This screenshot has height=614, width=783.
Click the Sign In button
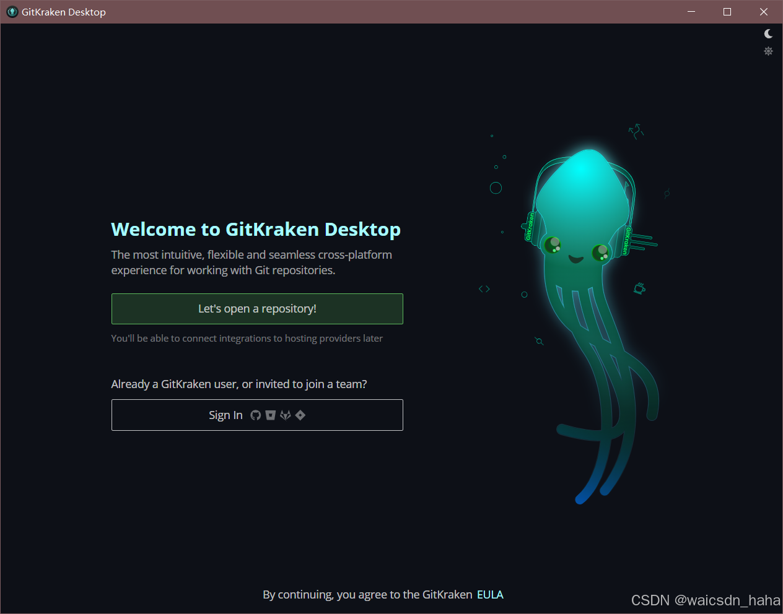[257, 415]
